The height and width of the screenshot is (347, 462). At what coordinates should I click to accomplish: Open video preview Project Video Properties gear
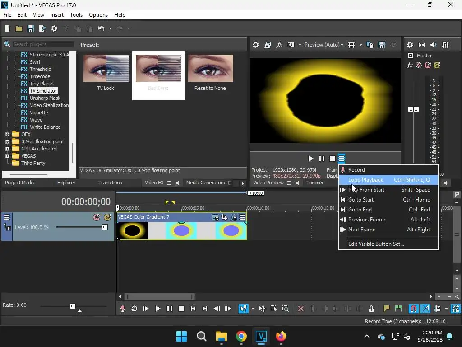coord(256,45)
